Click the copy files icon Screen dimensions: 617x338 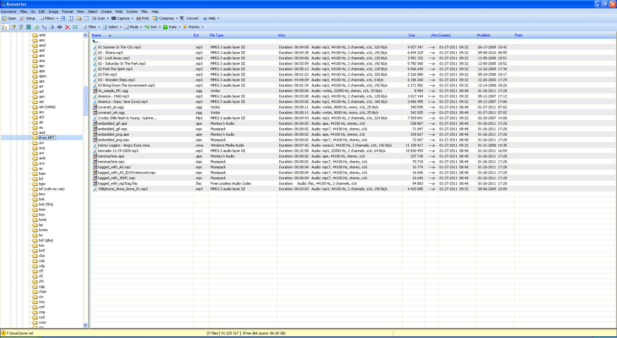pos(44,27)
